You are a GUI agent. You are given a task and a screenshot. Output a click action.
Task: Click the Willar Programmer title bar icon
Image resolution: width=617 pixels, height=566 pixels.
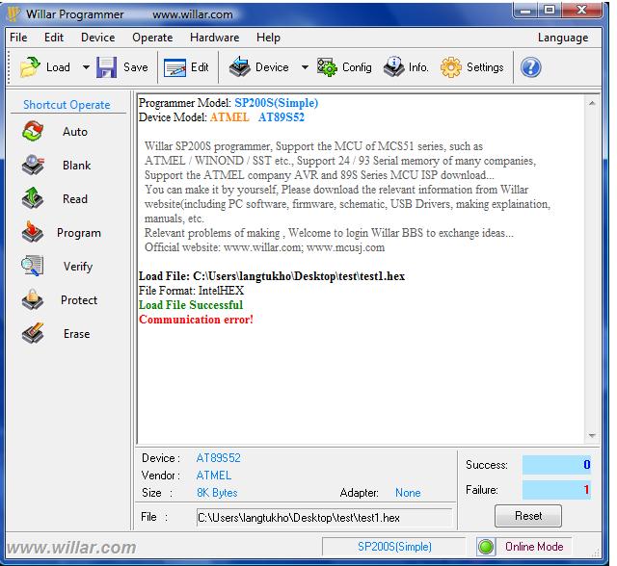pyautogui.click(x=13, y=14)
